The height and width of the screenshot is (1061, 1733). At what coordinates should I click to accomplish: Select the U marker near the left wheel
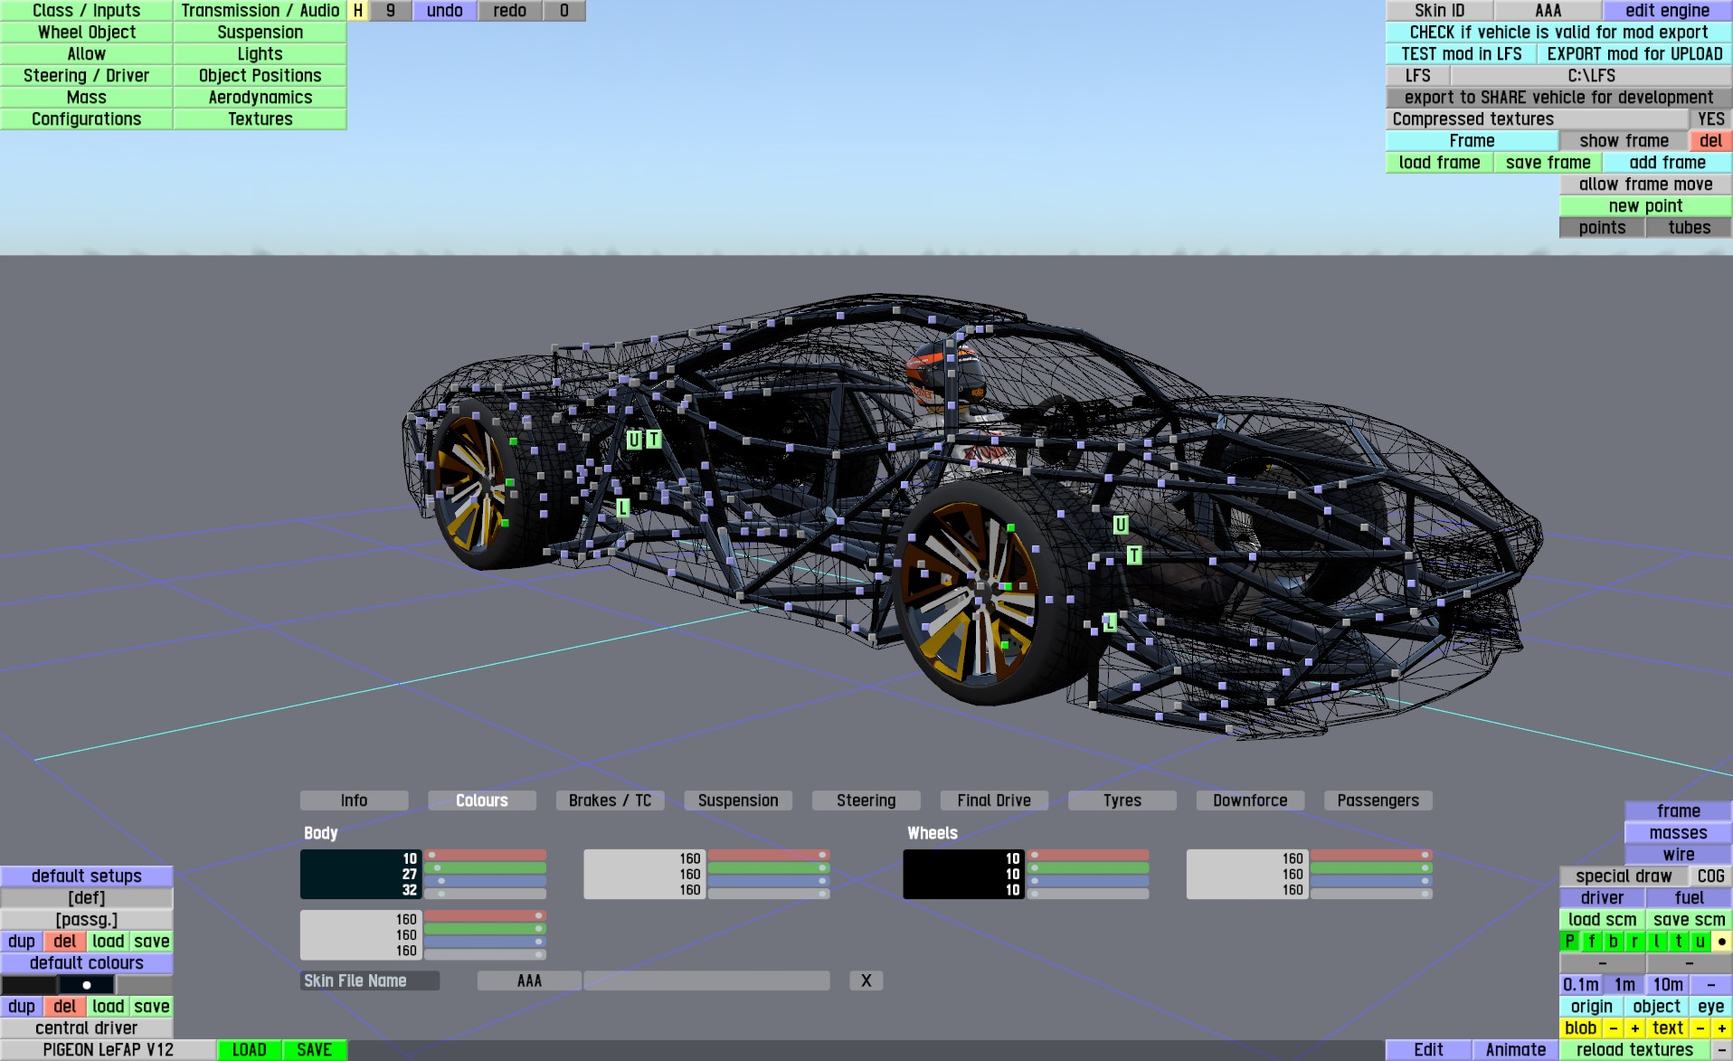[x=634, y=440]
